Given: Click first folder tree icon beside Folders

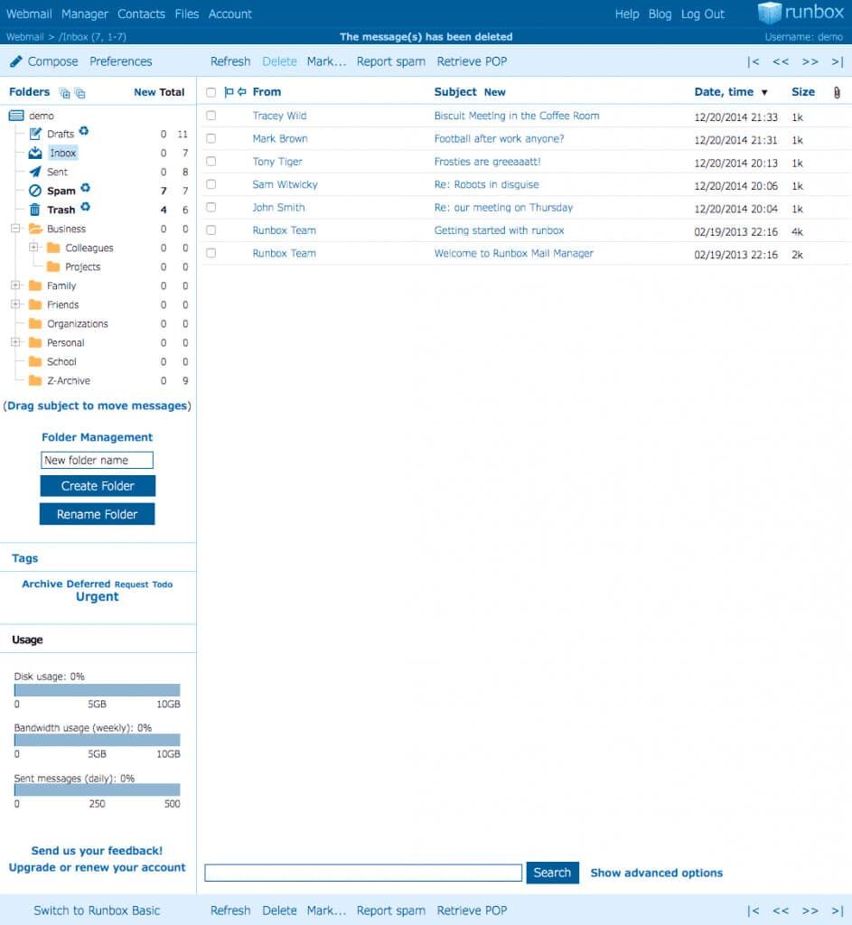Looking at the screenshot, I should point(65,93).
